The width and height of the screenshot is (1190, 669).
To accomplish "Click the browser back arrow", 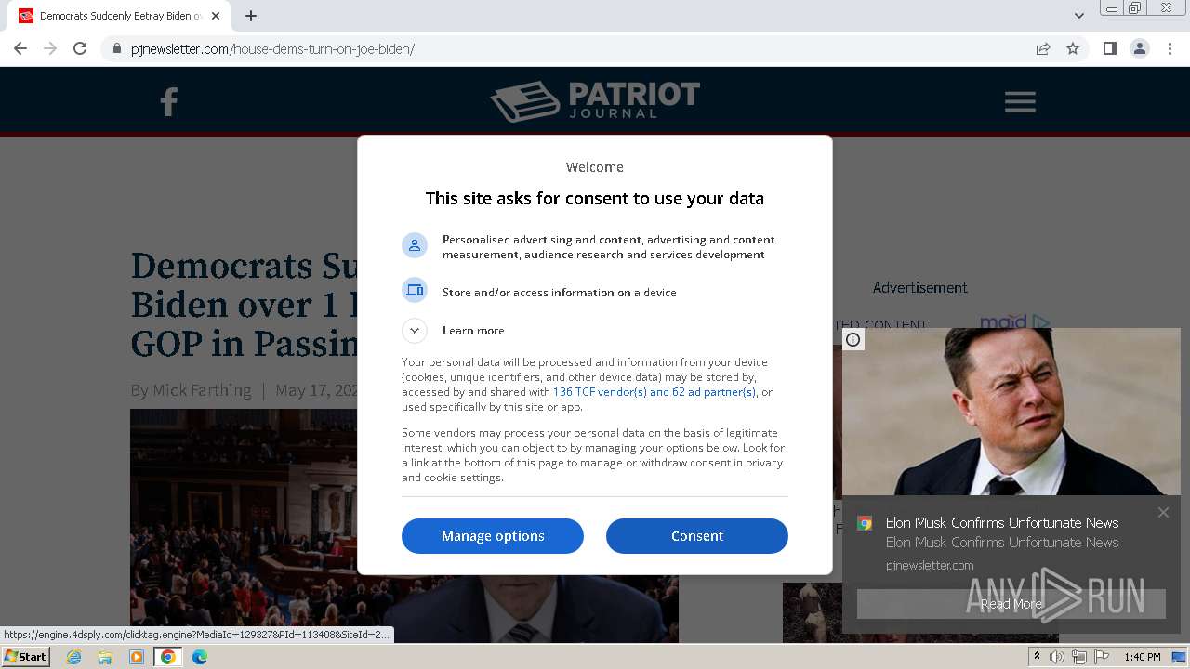I will pos(20,48).
